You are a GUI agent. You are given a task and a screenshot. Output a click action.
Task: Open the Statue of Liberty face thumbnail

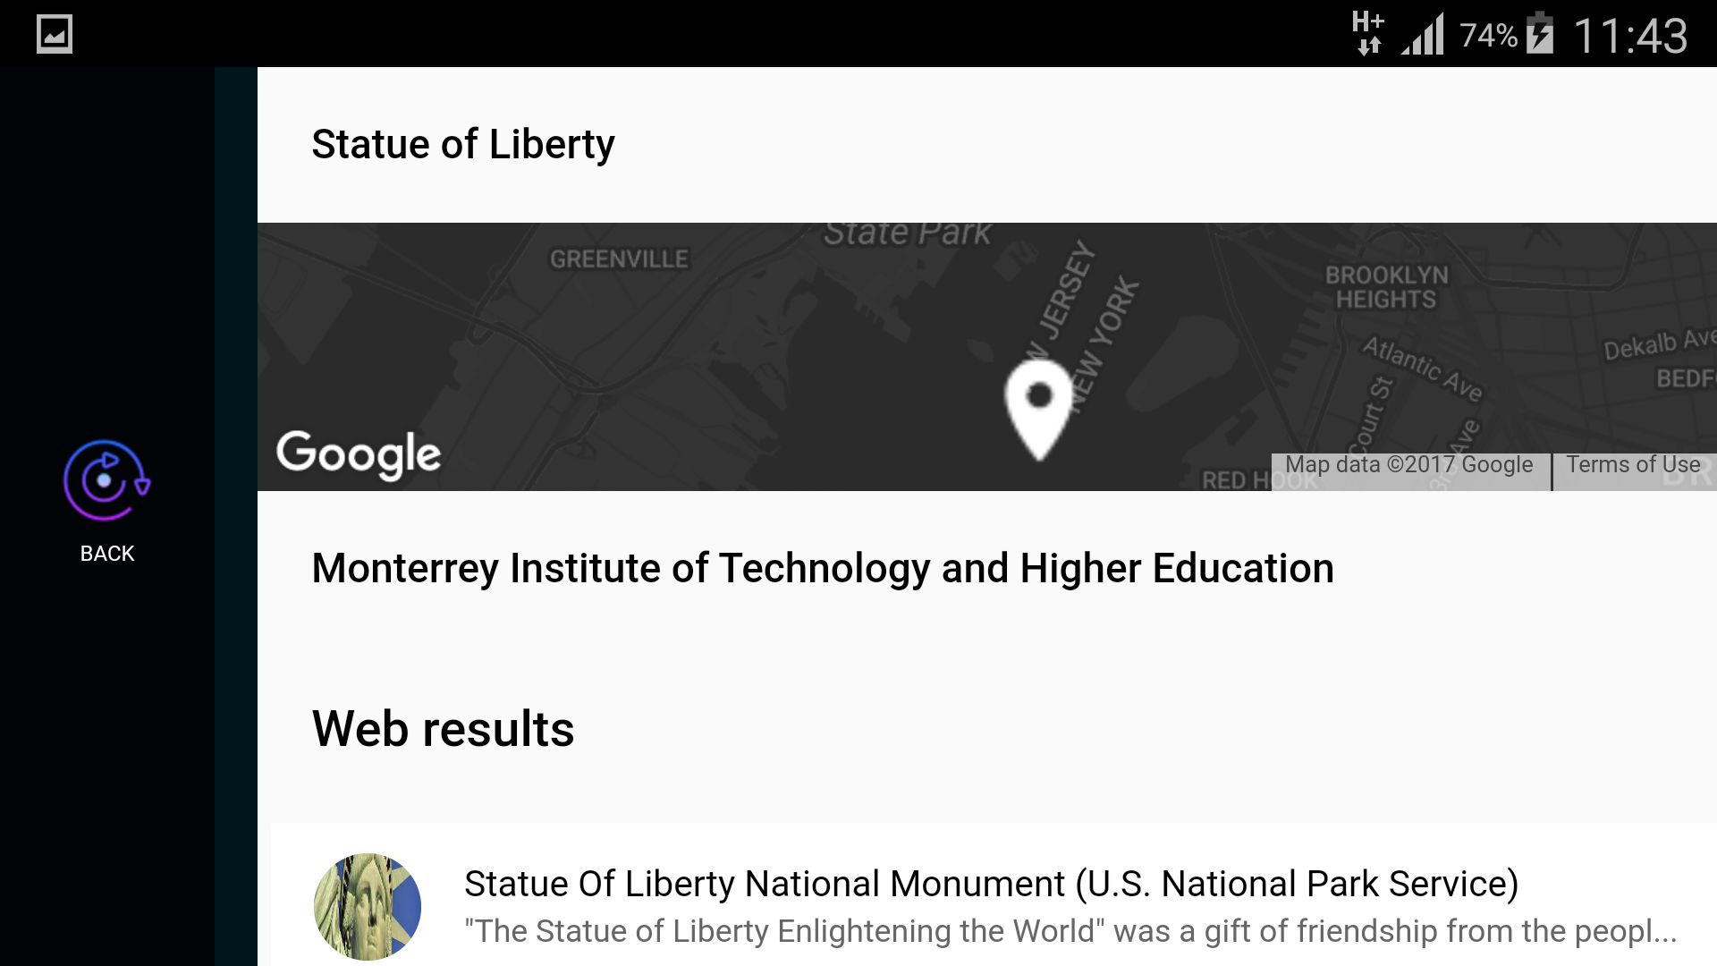pyautogui.click(x=368, y=906)
